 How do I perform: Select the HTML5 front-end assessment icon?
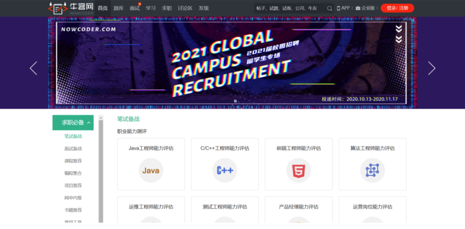click(x=299, y=171)
